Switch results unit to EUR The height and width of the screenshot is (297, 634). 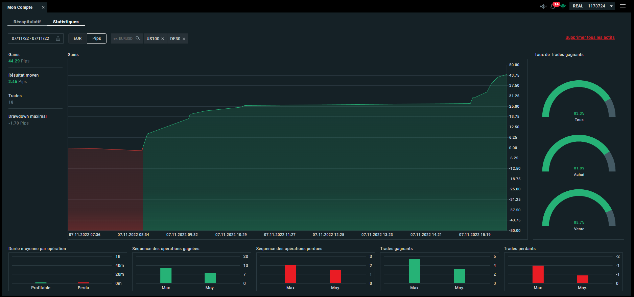pos(78,38)
